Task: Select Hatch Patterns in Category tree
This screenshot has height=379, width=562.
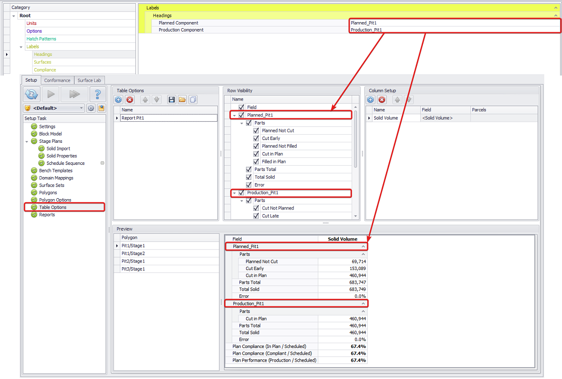Action: point(41,39)
